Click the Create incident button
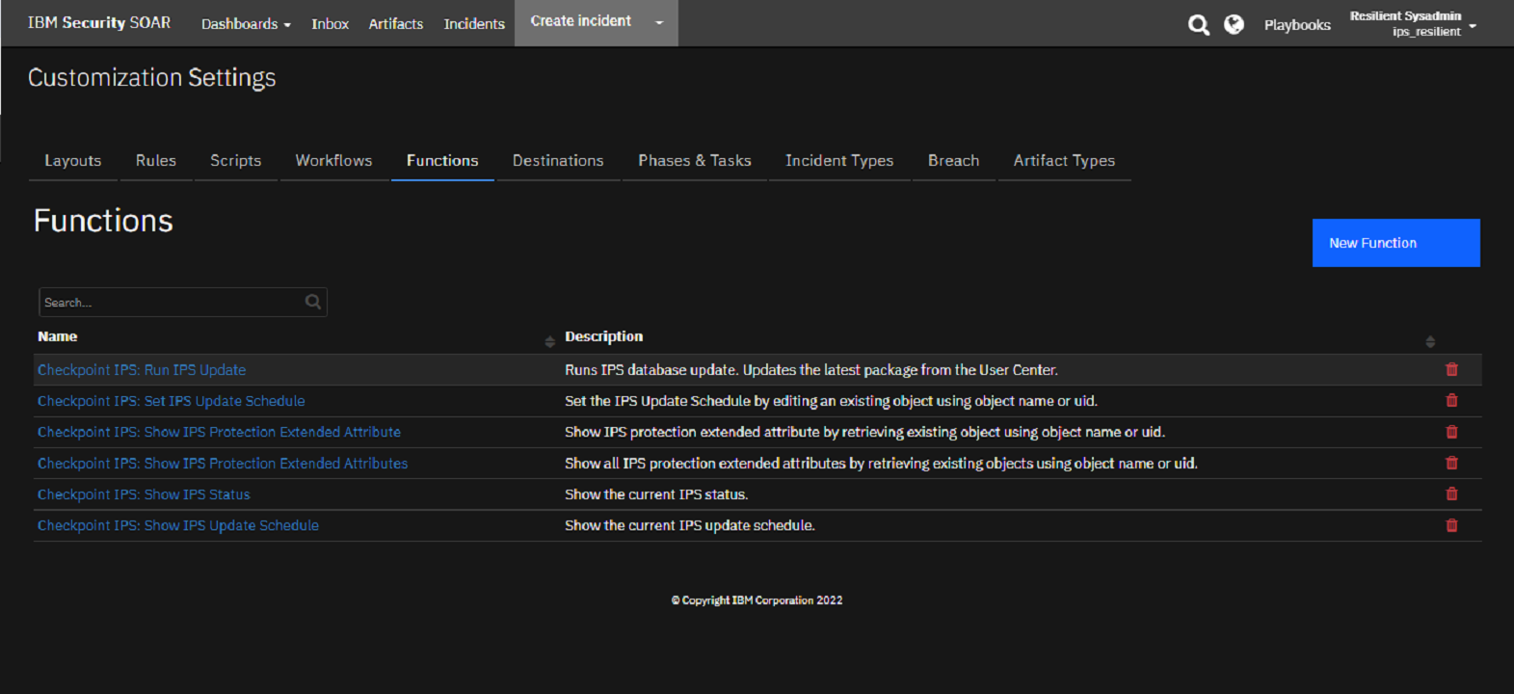This screenshot has height=694, width=1514. point(581,21)
